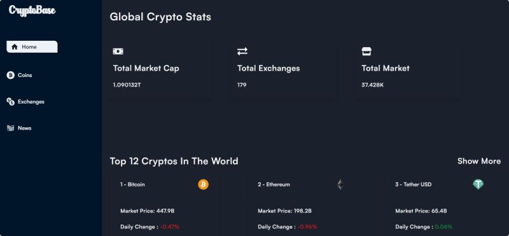
Task: Open the 1 - Bitcoin card title
Action: tap(132, 184)
